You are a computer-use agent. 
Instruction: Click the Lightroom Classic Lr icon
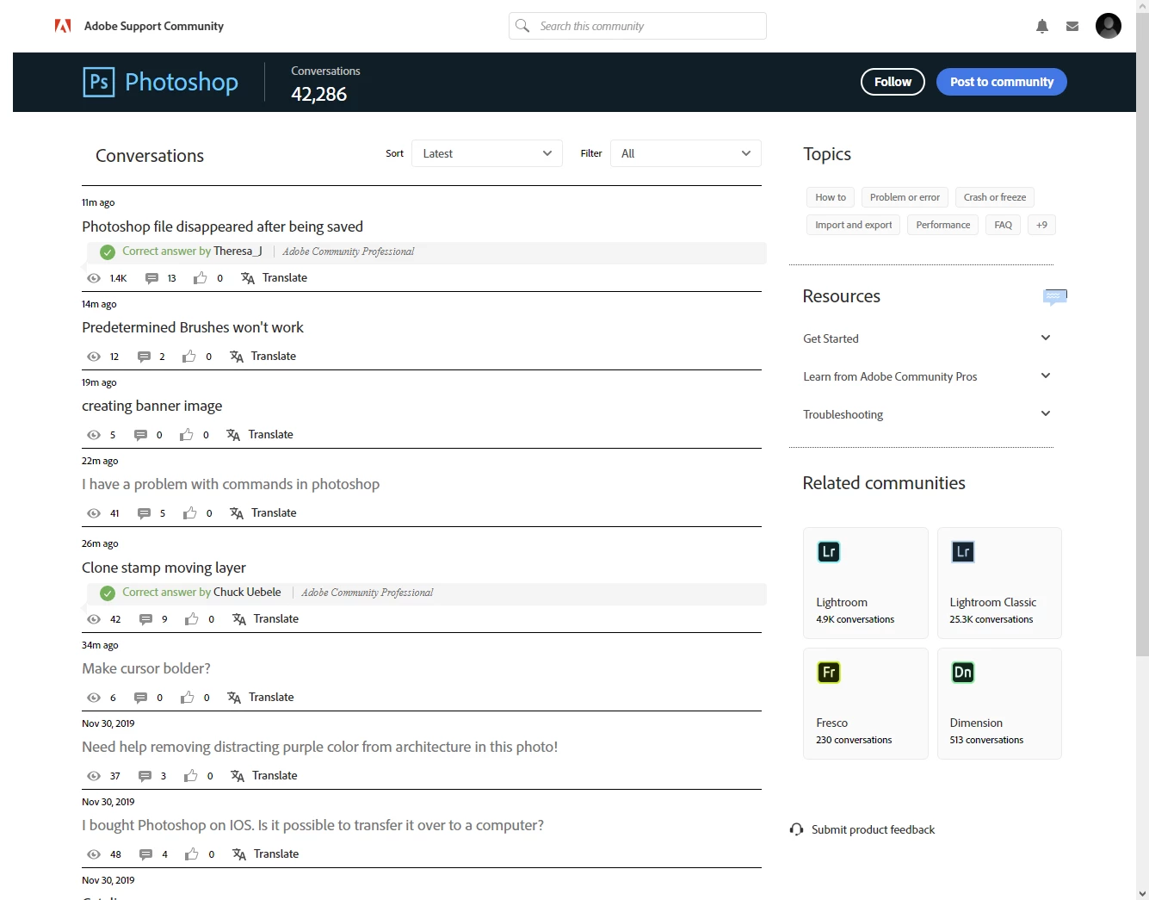pos(963,552)
